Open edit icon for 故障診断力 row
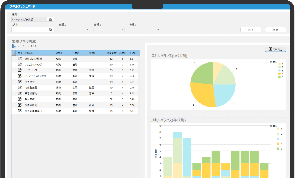This screenshot has height=178, width=295. [20, 105]
